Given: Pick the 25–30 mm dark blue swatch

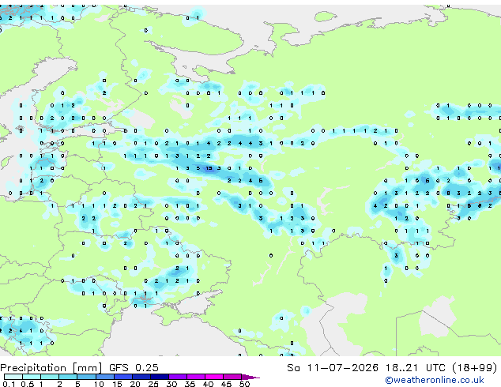Looking at the screenshot, I should (x=159, y=377).
